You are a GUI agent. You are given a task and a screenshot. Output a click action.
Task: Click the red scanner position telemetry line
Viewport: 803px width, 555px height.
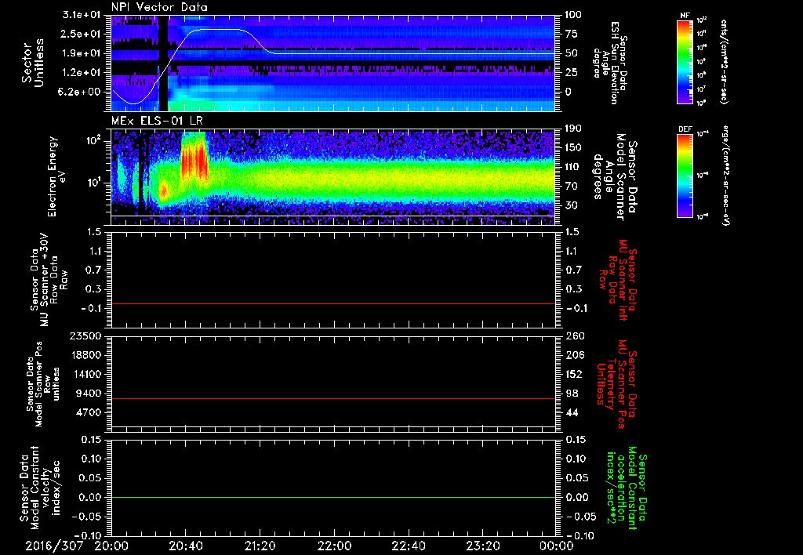(x=332, y=399)
